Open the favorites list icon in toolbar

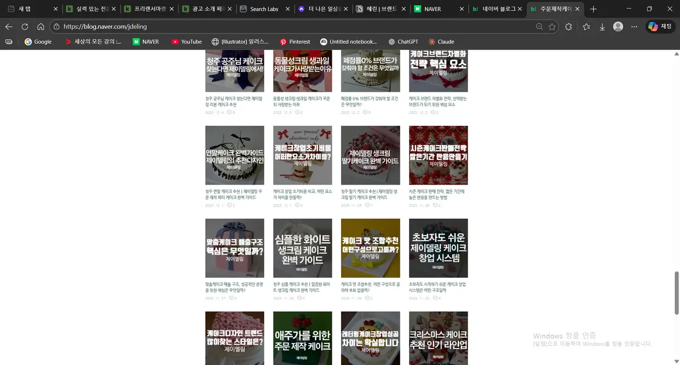tap(586, 27)
